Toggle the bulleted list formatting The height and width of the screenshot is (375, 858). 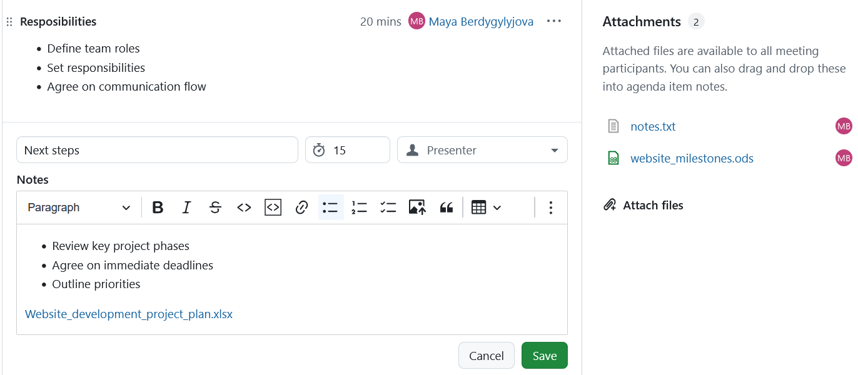coord(330,207)
